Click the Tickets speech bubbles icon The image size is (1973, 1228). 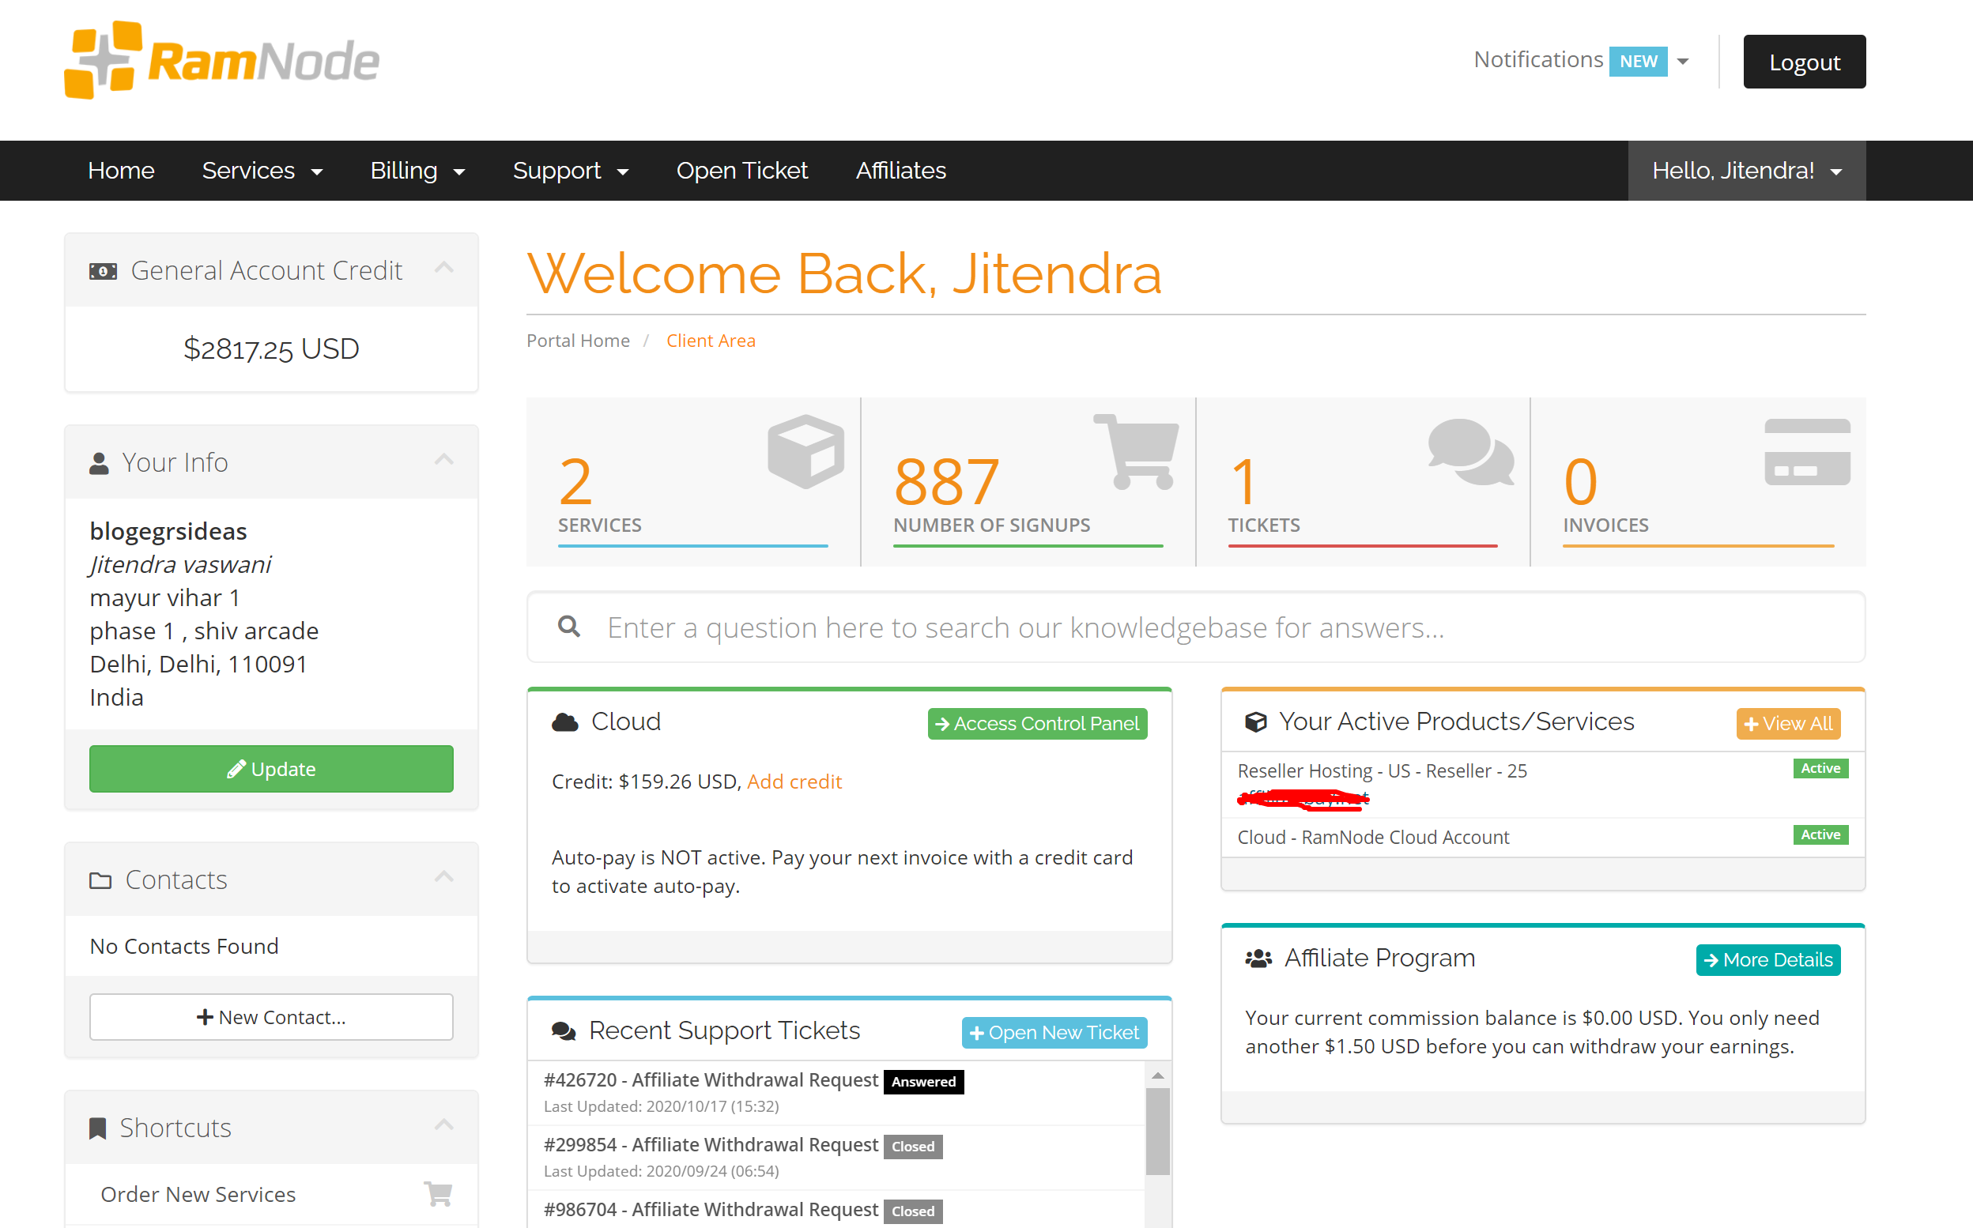pyautogui.click(x=1470, y=450)
